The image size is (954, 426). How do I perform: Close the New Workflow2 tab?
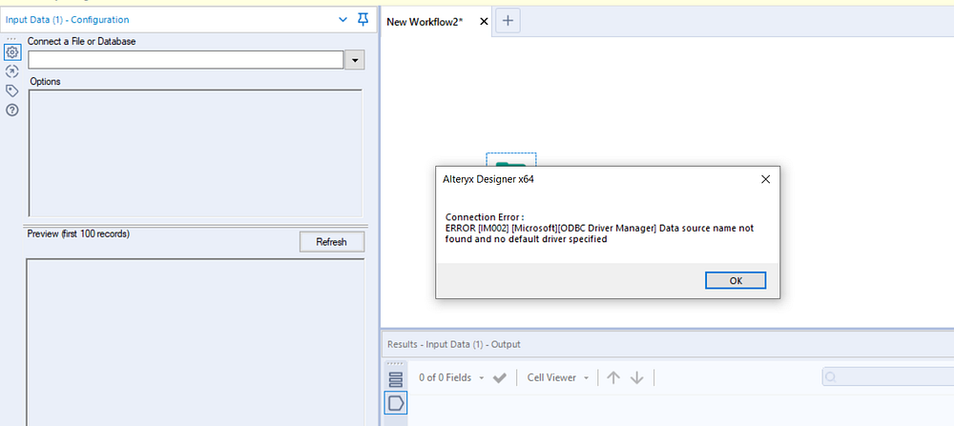pyautogui.click(x=484, y=21)
